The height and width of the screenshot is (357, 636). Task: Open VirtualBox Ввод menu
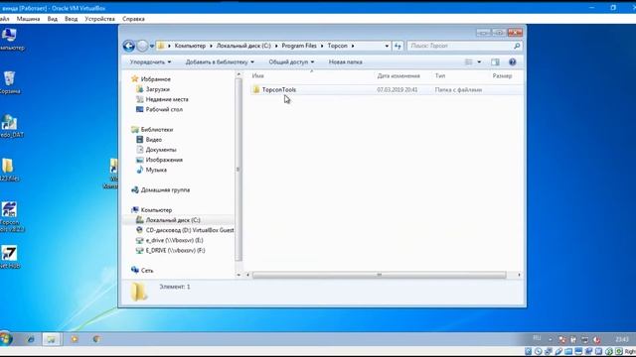[x=71, y=19]
